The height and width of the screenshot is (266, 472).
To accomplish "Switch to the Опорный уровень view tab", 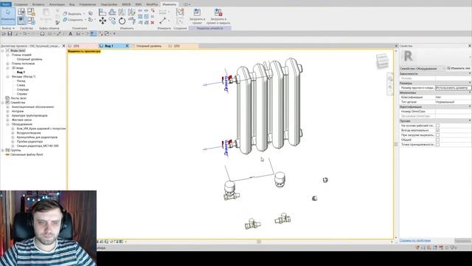I will tap(149, 46).
